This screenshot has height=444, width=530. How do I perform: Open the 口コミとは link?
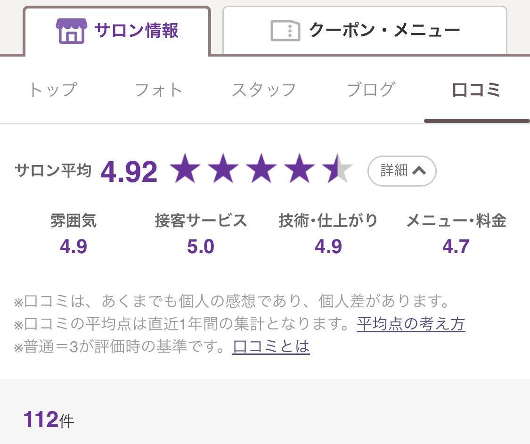click(271, 347)
